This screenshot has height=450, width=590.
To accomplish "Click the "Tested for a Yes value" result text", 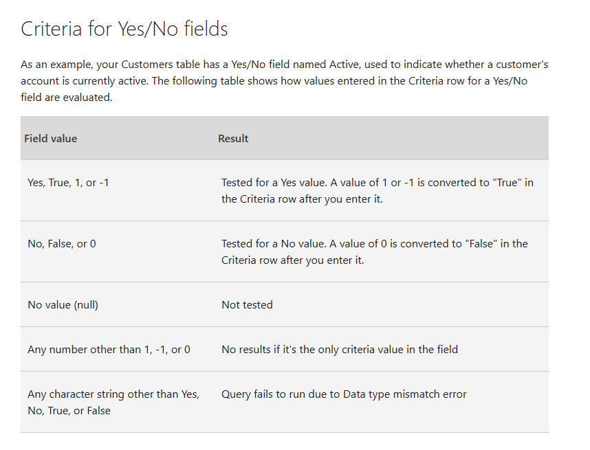I will pyautogui.click(x=377, y=190).
